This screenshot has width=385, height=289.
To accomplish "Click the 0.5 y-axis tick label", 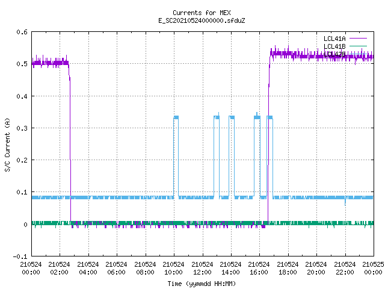I will click(x=22, y=64).
